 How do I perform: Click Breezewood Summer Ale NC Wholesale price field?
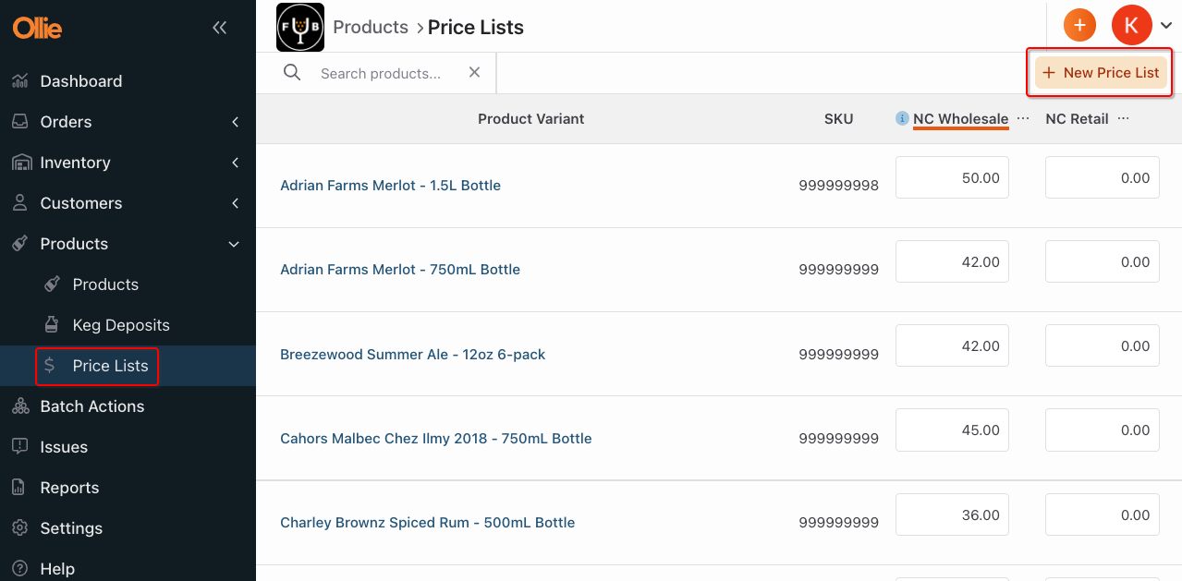(x=952, y=345)
